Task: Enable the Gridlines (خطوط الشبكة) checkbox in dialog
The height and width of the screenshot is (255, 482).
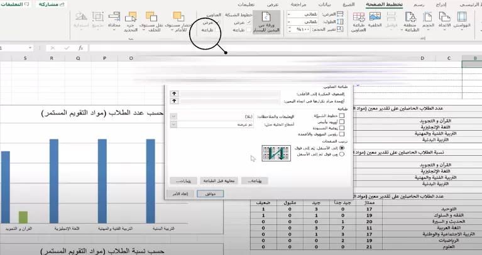Action: pos(341,116)
